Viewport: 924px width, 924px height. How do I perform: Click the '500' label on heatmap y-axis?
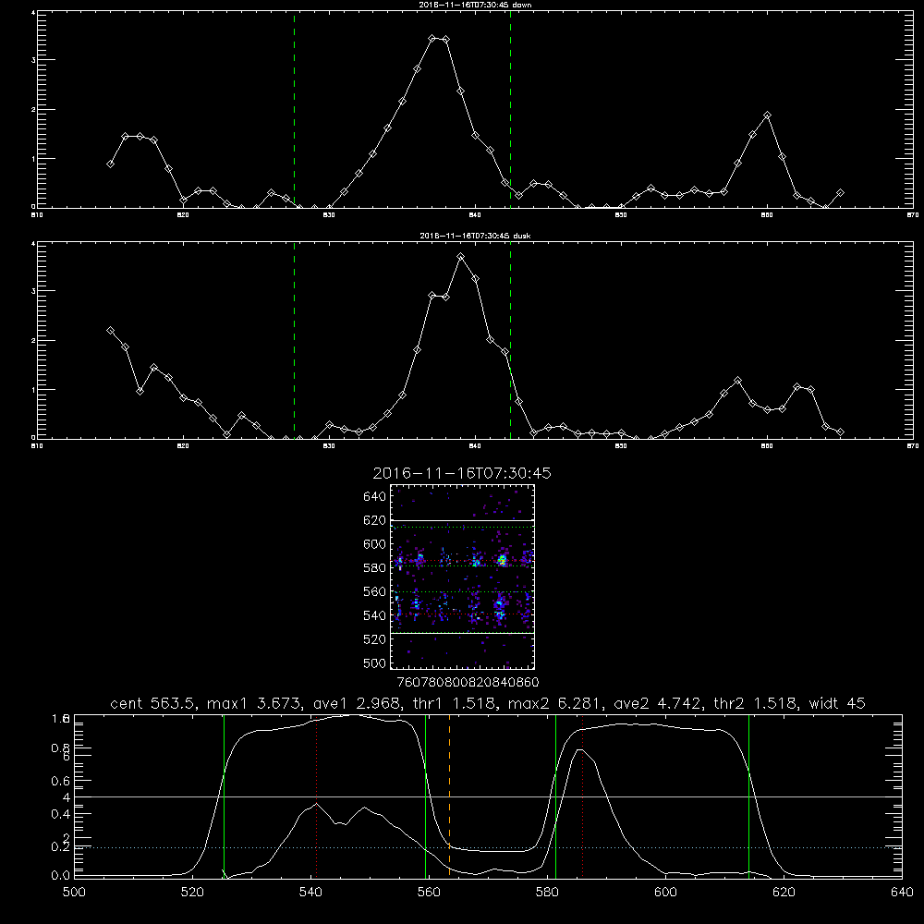click(375, 663)
